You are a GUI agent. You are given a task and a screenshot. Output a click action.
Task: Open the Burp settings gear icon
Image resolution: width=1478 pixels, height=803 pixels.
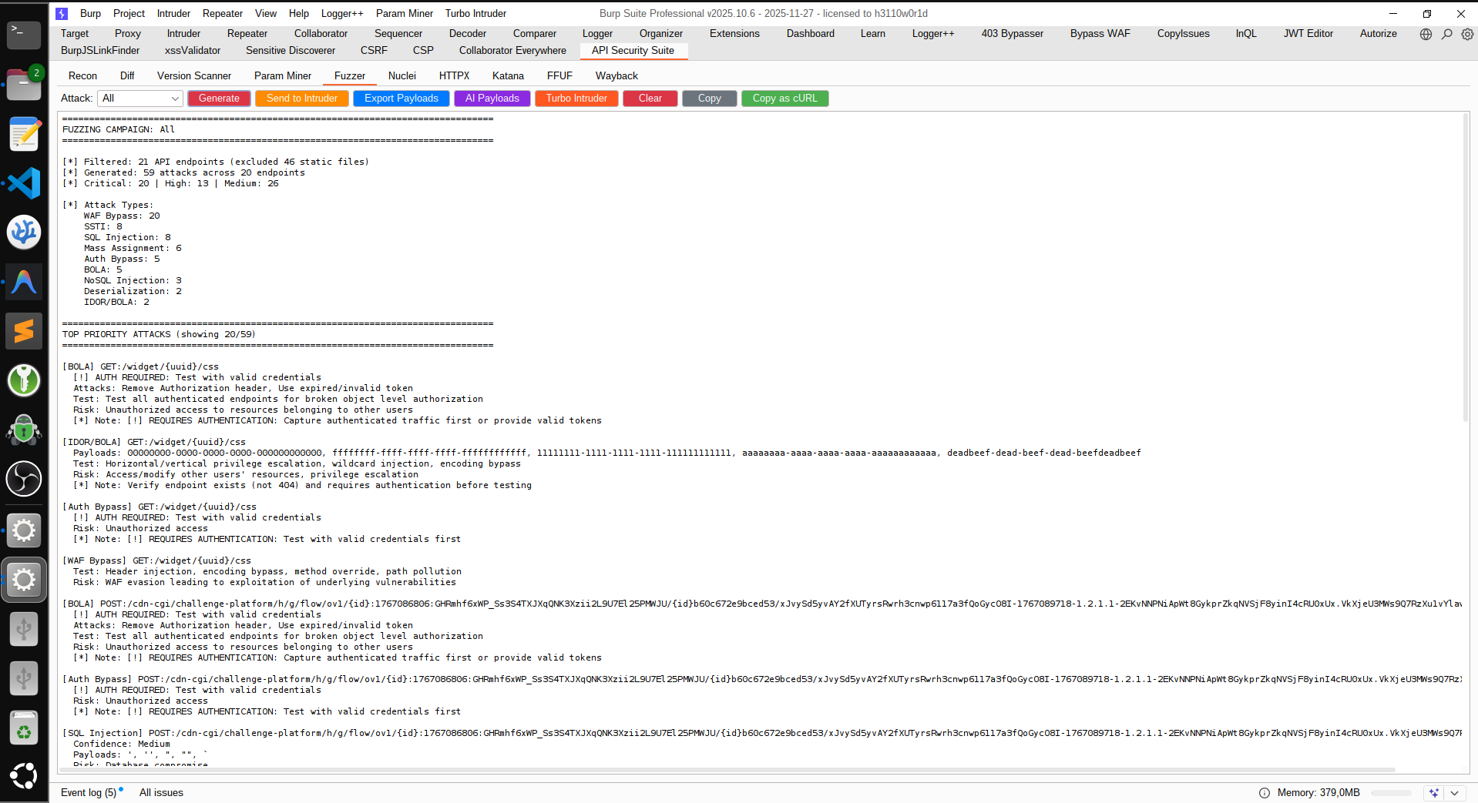[x=1466, y=34]
